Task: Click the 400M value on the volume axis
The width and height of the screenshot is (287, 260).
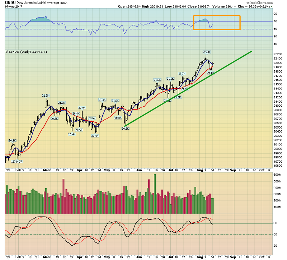Action: [277, 188]
